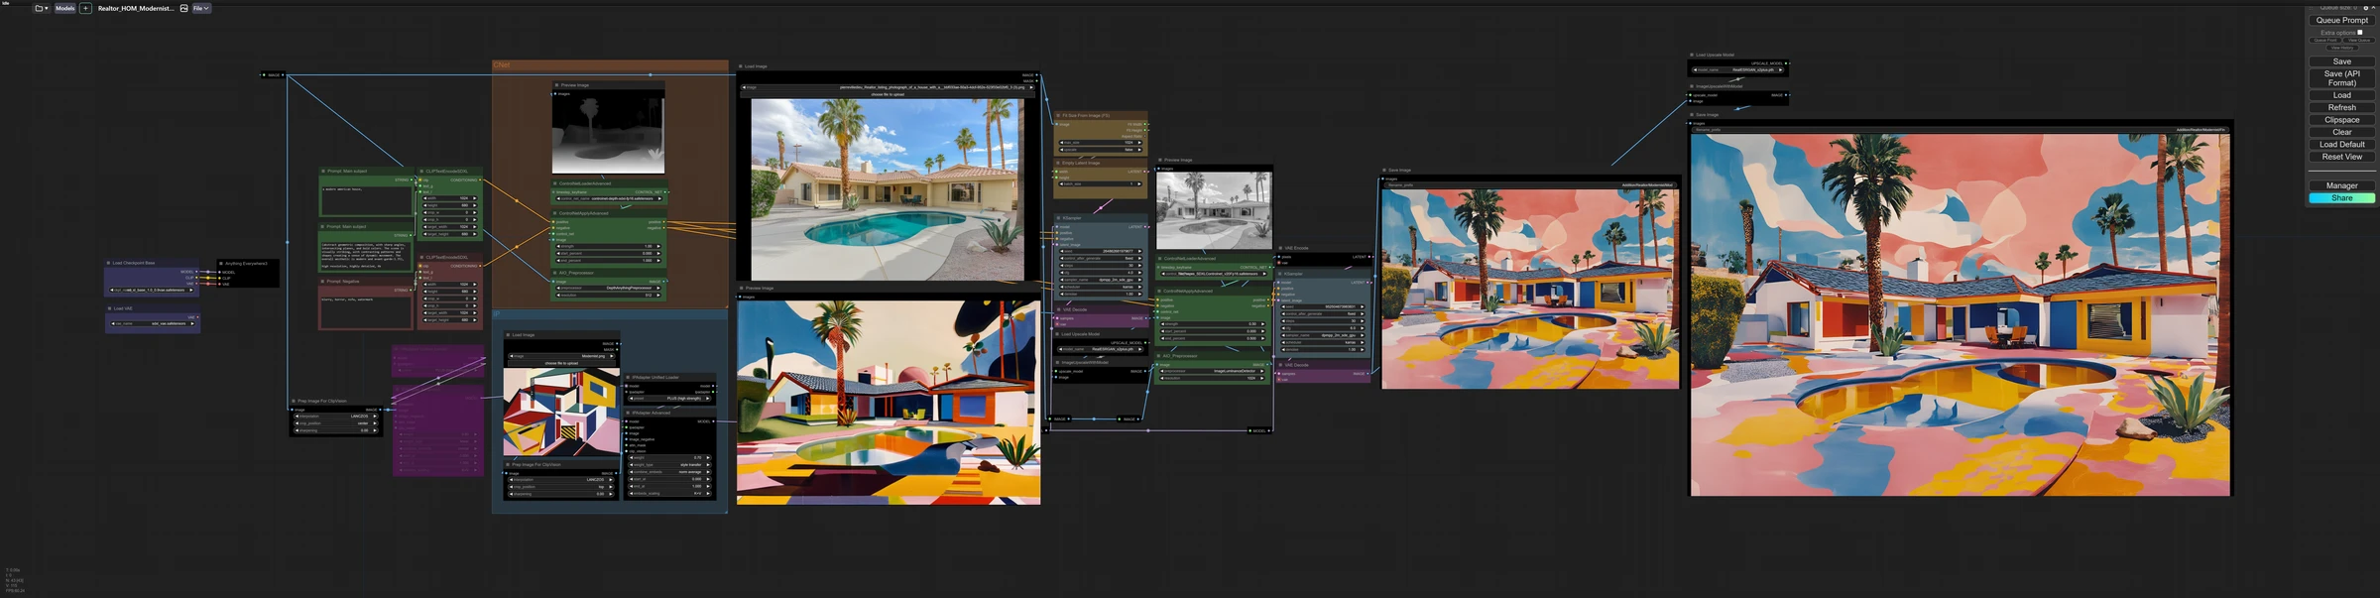
Task: Click the Save button in side panel
Action: (2341, 61)
